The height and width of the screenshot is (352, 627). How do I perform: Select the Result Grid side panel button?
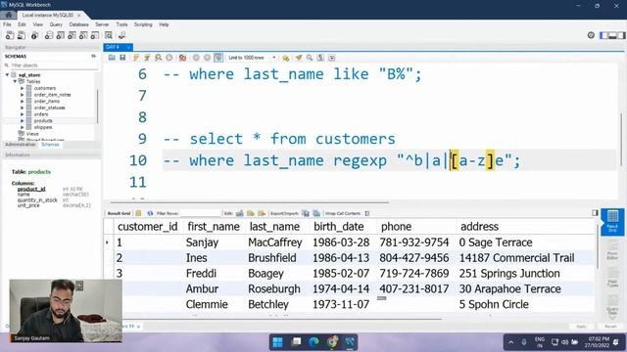point(612,222)
